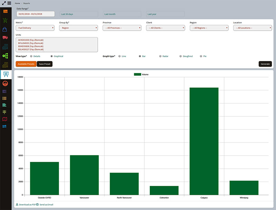Click the Calgary bar in chart

204,141
